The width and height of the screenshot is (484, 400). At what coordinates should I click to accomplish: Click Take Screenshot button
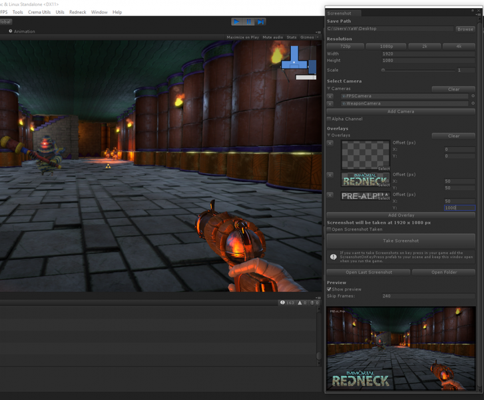click(x=401, y=241)
